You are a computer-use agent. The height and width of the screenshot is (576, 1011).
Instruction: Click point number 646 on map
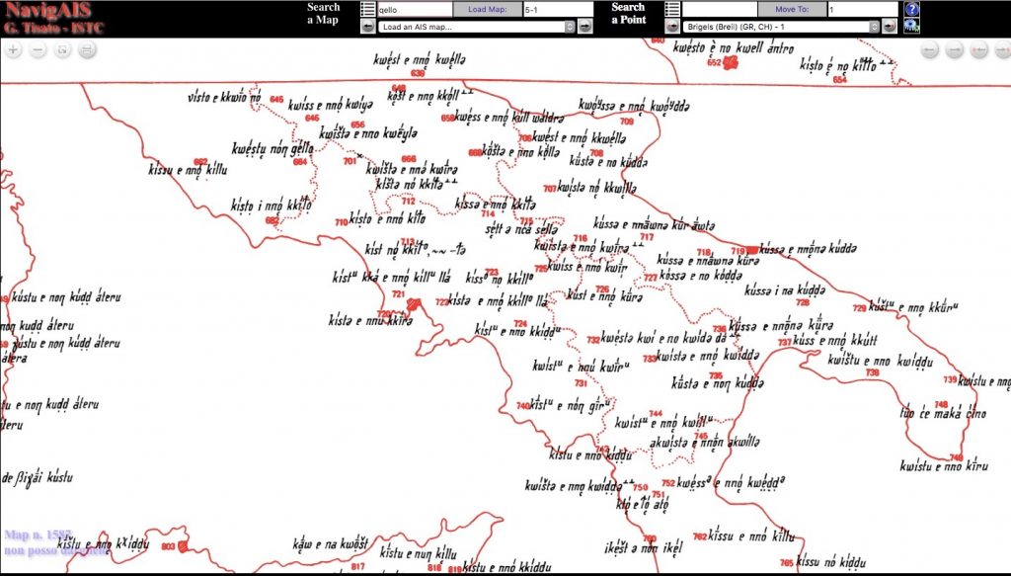[312, 118]
